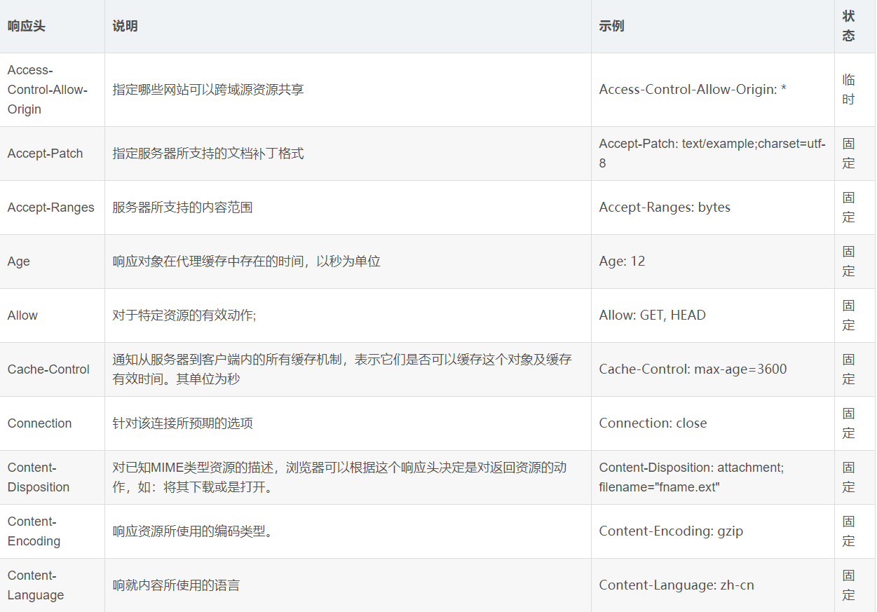This screenshot has width=877, height=612.
Task: Click the example 'Connection: close'
Action: tap(652, 423)
